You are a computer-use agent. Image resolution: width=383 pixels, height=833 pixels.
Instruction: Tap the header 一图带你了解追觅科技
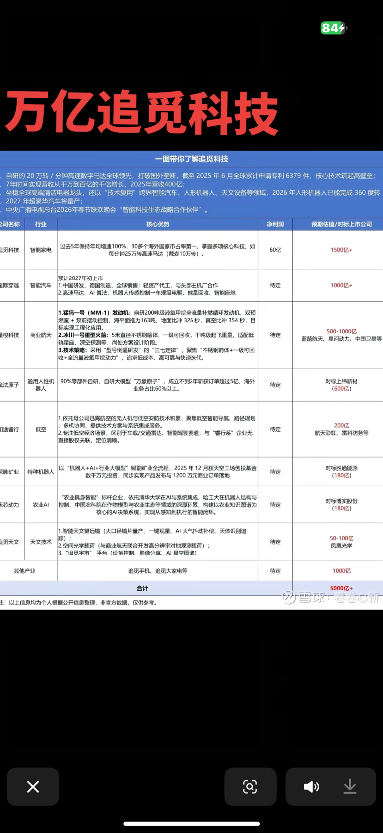coord(191,159)
